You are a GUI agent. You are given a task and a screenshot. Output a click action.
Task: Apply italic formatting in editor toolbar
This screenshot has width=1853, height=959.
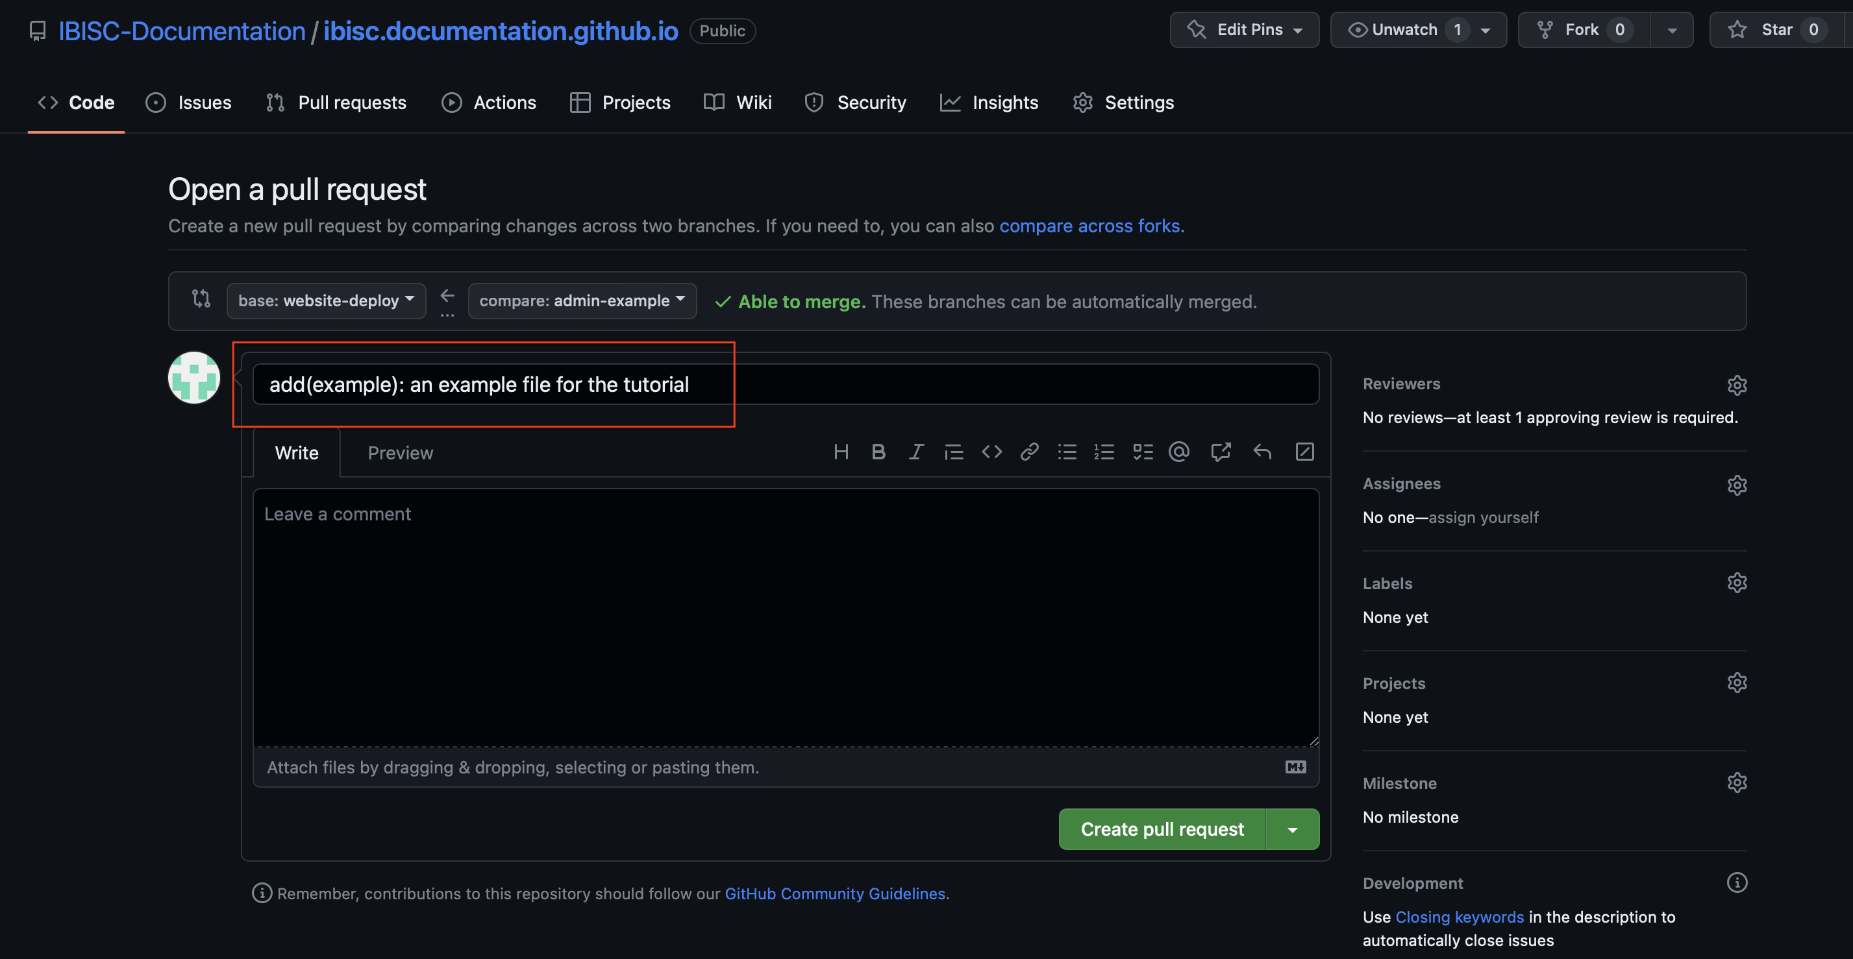point(915,452)
